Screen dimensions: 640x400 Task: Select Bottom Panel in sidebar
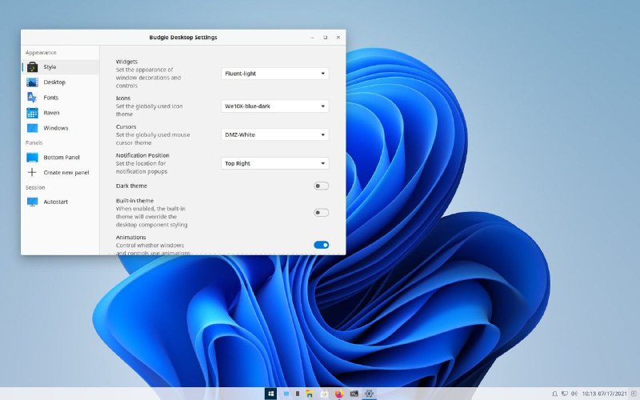pyautogui.click(x=60, y=157)
